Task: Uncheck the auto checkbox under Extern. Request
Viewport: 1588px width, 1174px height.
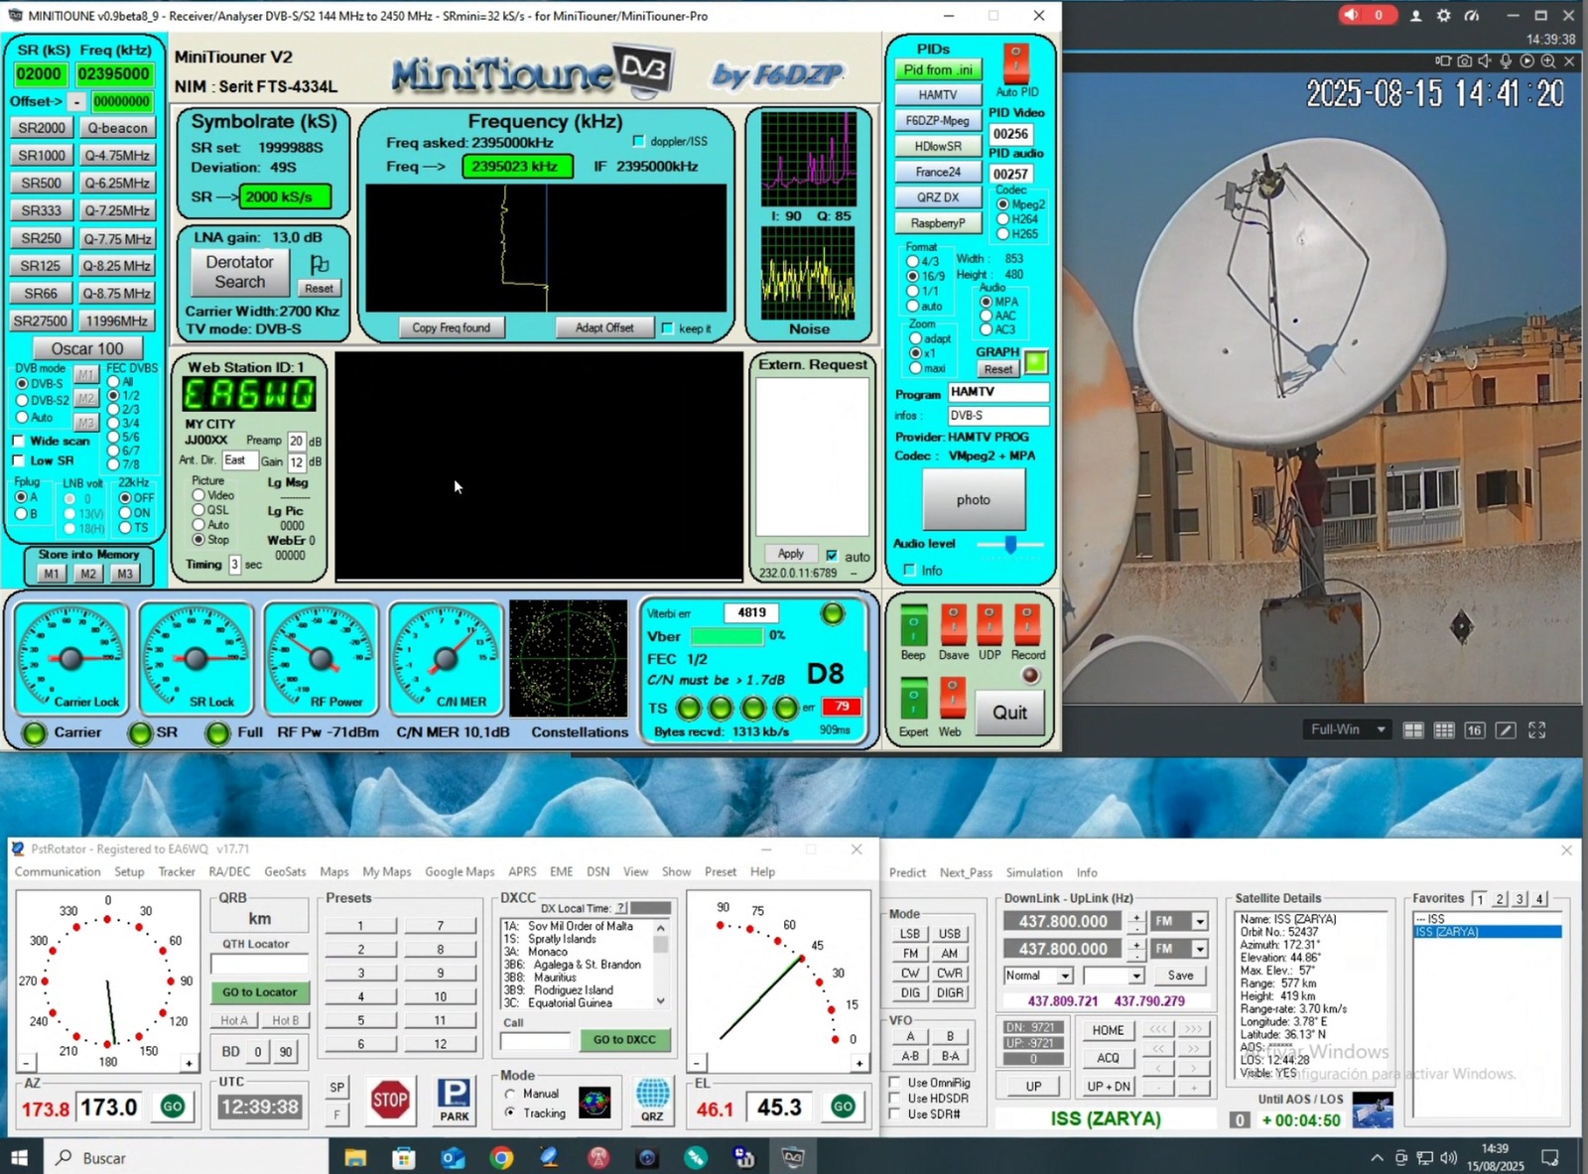Action: [x=832, y=556]
